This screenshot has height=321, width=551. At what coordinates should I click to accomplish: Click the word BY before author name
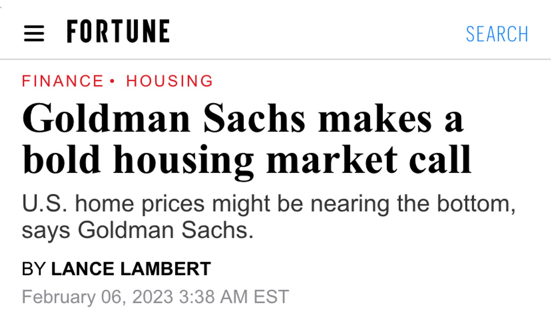34,269
